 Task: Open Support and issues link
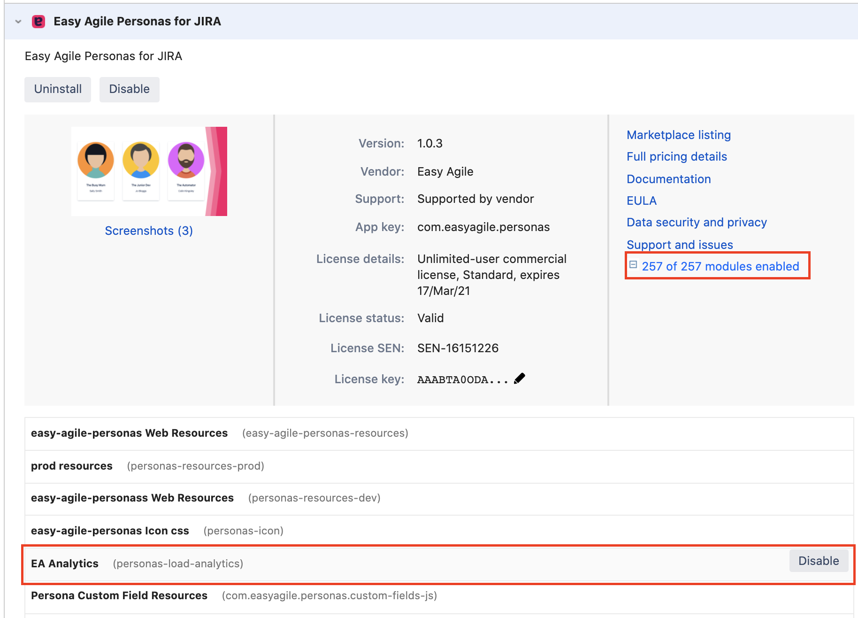coord(679,245)
